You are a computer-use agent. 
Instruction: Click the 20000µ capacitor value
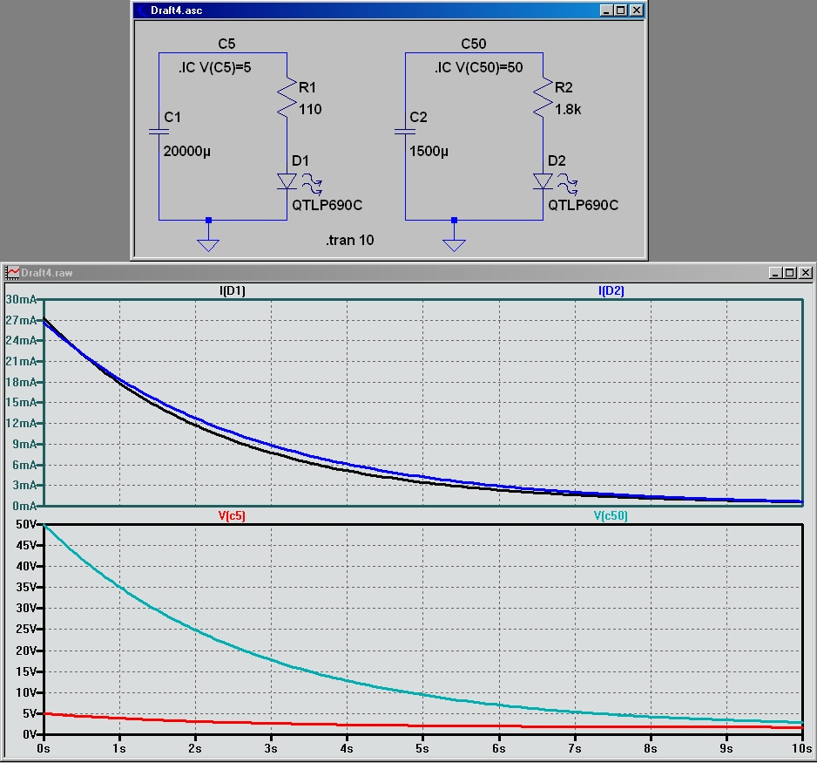coord(187,151)
